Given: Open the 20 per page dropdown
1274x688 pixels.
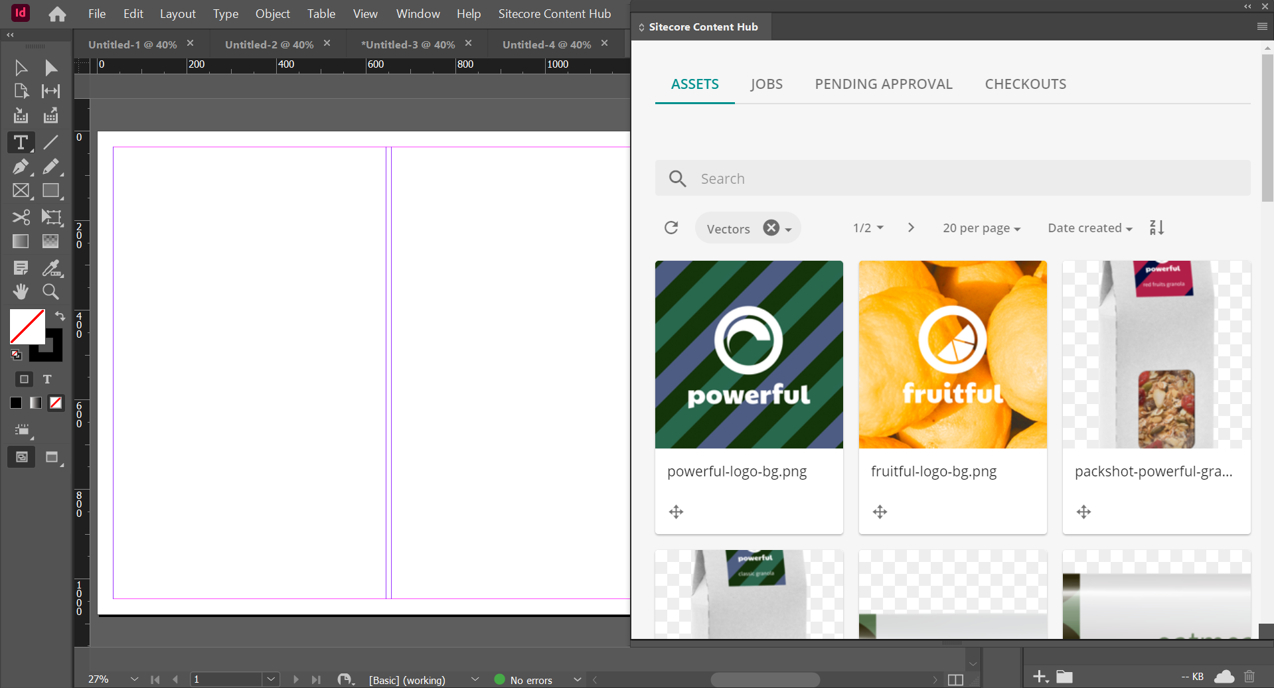Looking at the screenshot, I should point(982,228).
